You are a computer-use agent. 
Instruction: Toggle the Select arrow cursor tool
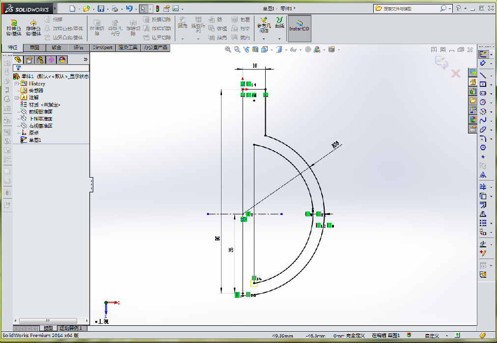coord(143,8)
